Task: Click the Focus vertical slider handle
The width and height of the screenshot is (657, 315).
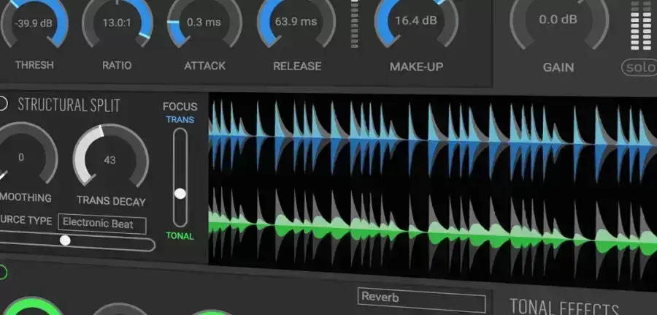Action: tap(180, 194)
